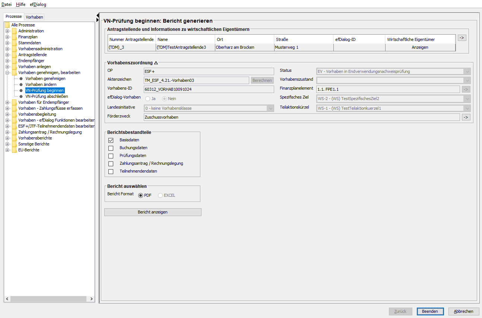Enable the Buchungsdaten checkbox

[x=111, y=148]
